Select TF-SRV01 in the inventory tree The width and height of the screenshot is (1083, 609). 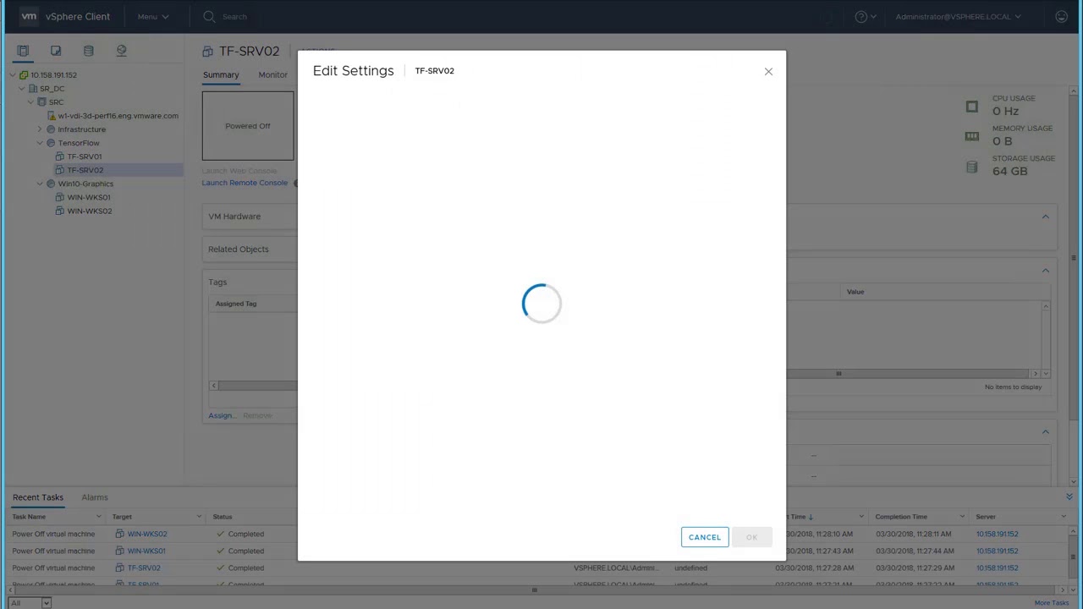(85, 156)
